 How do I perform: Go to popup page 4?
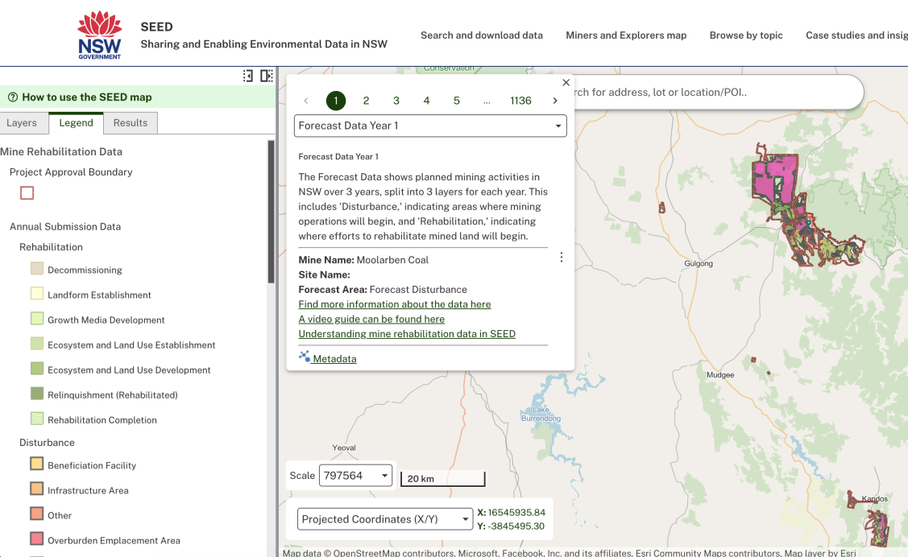tap(426, 101)
